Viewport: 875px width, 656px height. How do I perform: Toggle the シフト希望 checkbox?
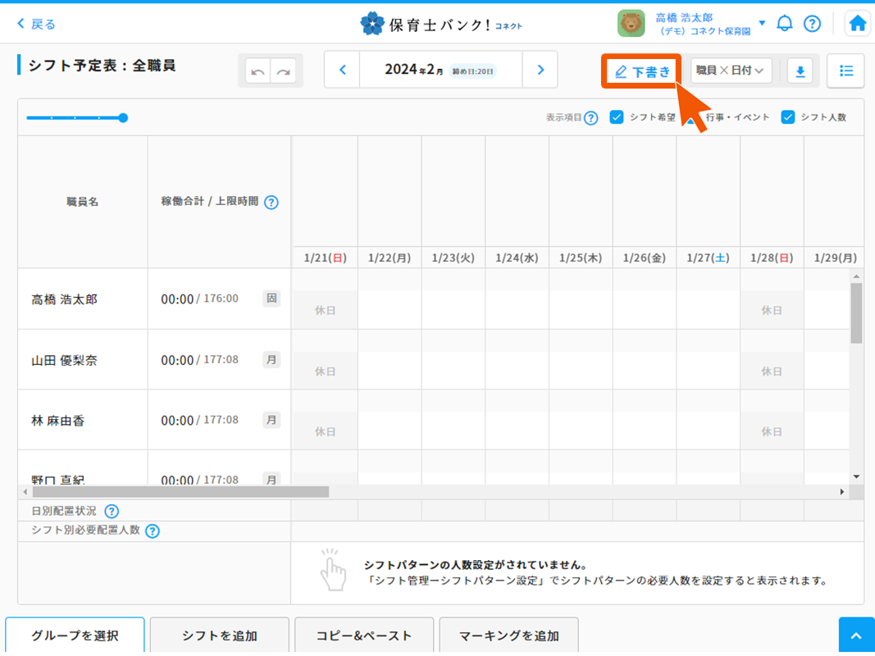617,117
